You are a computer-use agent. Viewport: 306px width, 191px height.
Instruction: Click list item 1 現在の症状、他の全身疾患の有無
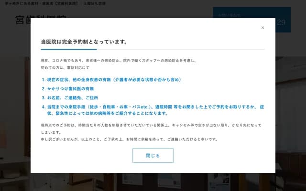111,80
